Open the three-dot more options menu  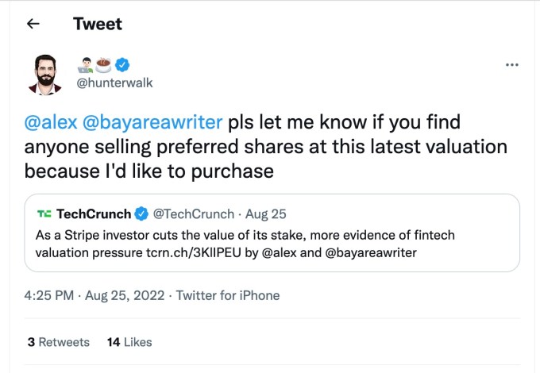[513, 65]
